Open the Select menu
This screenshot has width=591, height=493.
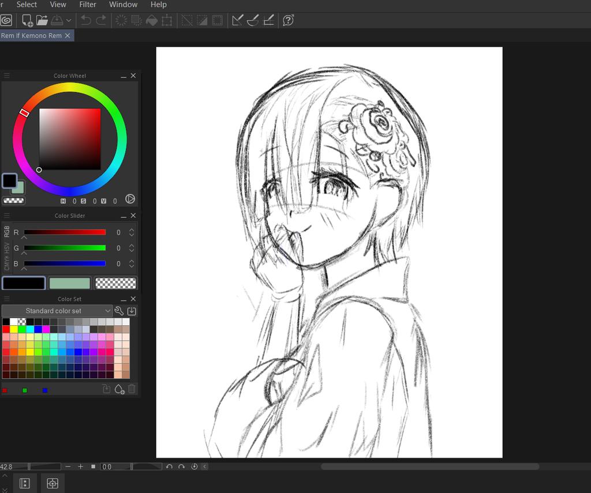(x=27, y=5)
